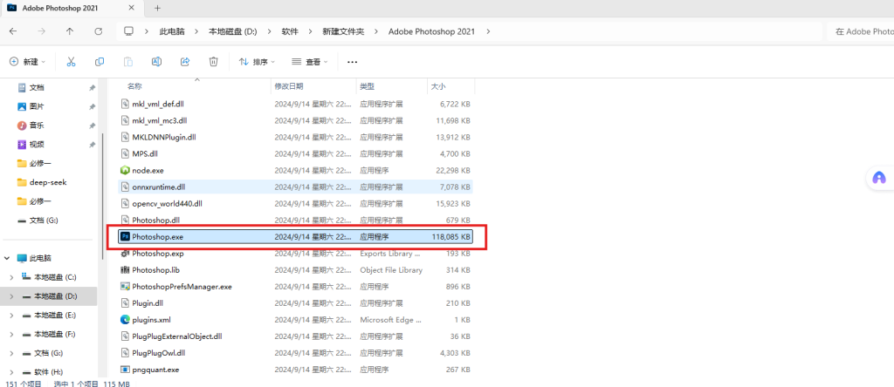Select 文档 (G:) under 此电脑 in tree
The width and height of the screenshot is (894, 387).
(x=48, y=353)
